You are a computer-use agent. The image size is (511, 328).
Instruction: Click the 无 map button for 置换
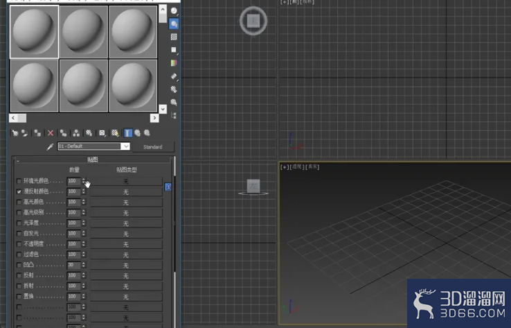point(126,297)
